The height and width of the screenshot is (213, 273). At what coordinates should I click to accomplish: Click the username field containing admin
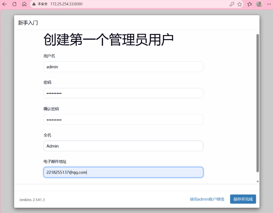[x=123, y=67]
